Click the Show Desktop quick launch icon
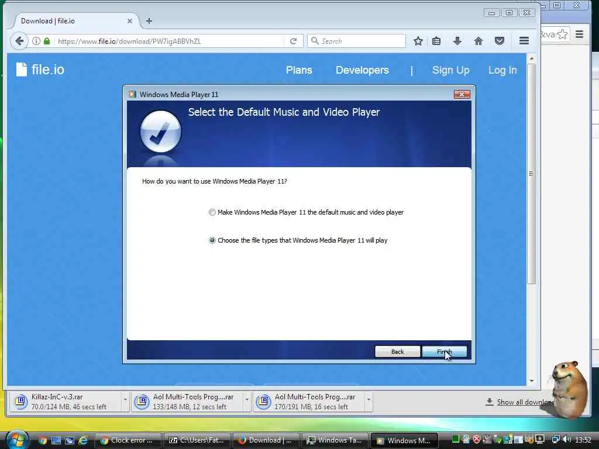The height and width of the screenshot is (449, 599). (56, 441)
